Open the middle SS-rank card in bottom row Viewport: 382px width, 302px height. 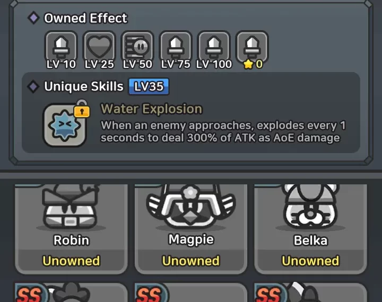191,292
